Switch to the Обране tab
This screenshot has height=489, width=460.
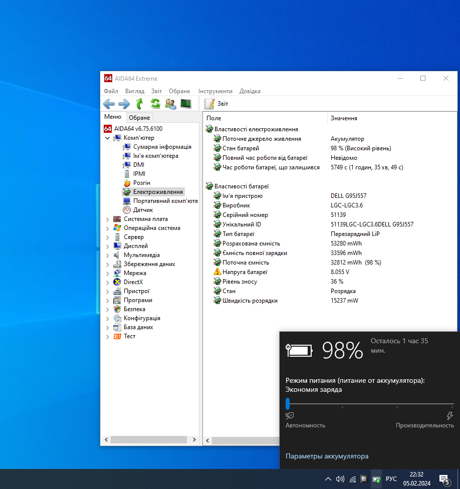(139, 118)
